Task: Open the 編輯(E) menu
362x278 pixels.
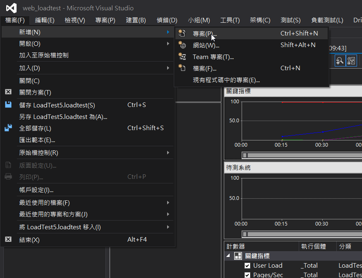Action: [45, 20]
